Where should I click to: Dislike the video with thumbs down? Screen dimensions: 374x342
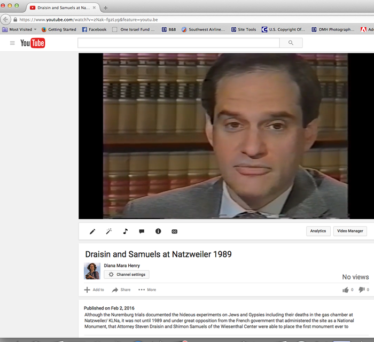tap(361, 290)
